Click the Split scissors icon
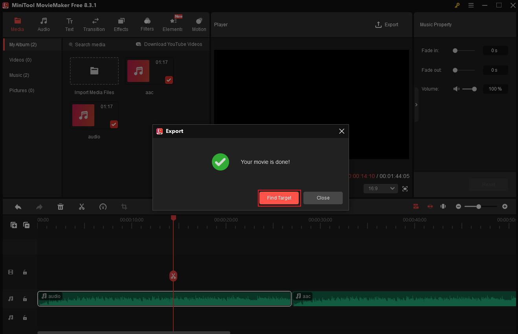This screenshot has height=334, width=518. coord(82,207)
